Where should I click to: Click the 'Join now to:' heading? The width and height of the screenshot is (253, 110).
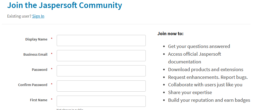(170, 34)
